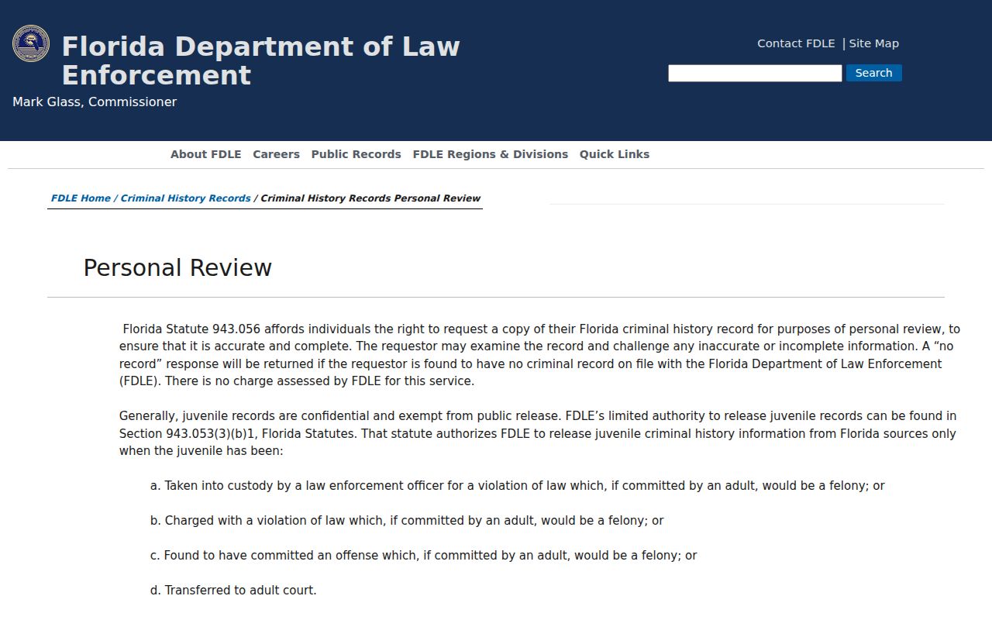The width and height of the screenshot is (992, 620).
Task: Open the FDLE Regions & Divisions menu
Action: [x=491, y=154]
